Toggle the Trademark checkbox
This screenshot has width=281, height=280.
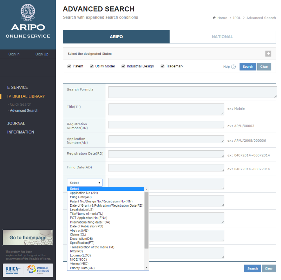click(x=163, y=66)
